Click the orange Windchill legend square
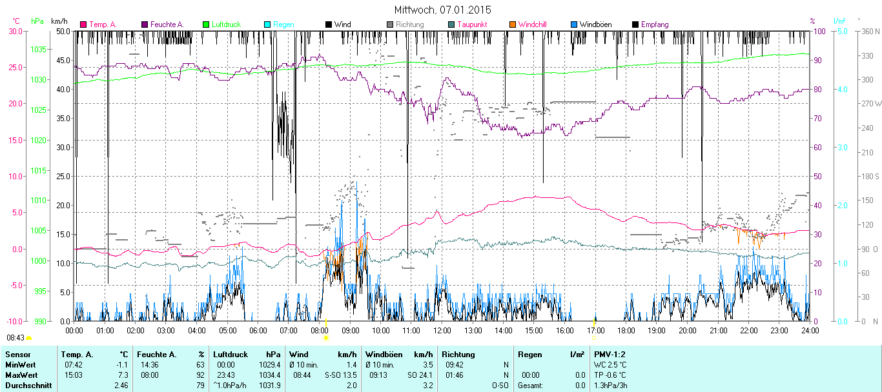The height and width of the screenshot is (392, 882). 513,24
